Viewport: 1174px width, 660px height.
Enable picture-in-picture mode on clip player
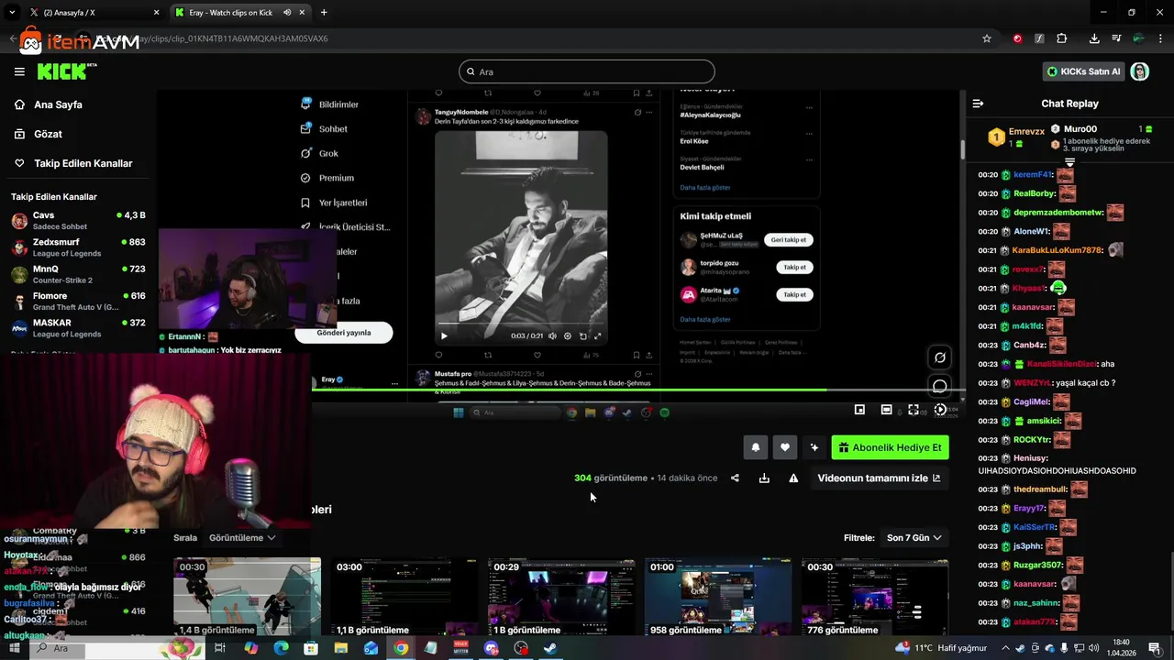click(x=859, y=410)
